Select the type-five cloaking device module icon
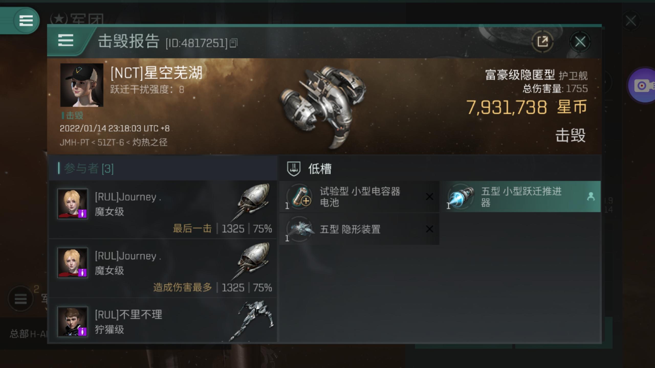Image resolution: width=655 pixels, height=368 pixels. click(300, 229)
